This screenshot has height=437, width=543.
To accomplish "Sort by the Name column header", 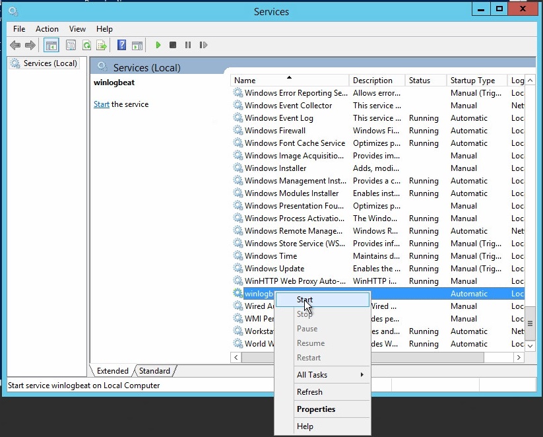I will (x=290, y=81).
